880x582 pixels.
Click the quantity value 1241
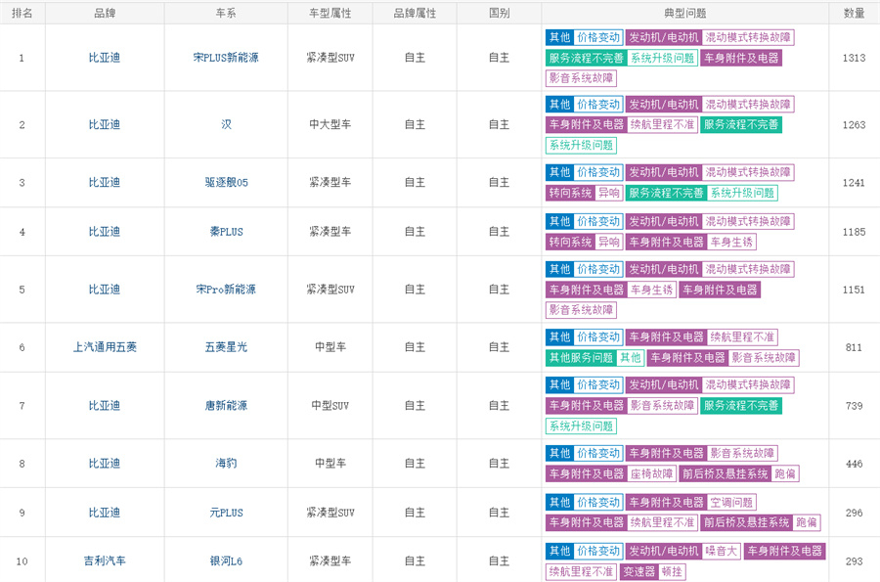click(854, 182)
